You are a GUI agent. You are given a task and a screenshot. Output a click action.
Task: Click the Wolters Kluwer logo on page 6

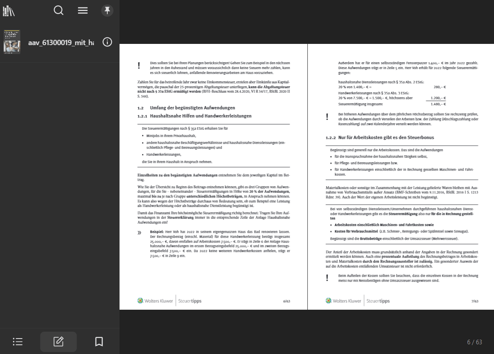[x=155, y=301]
